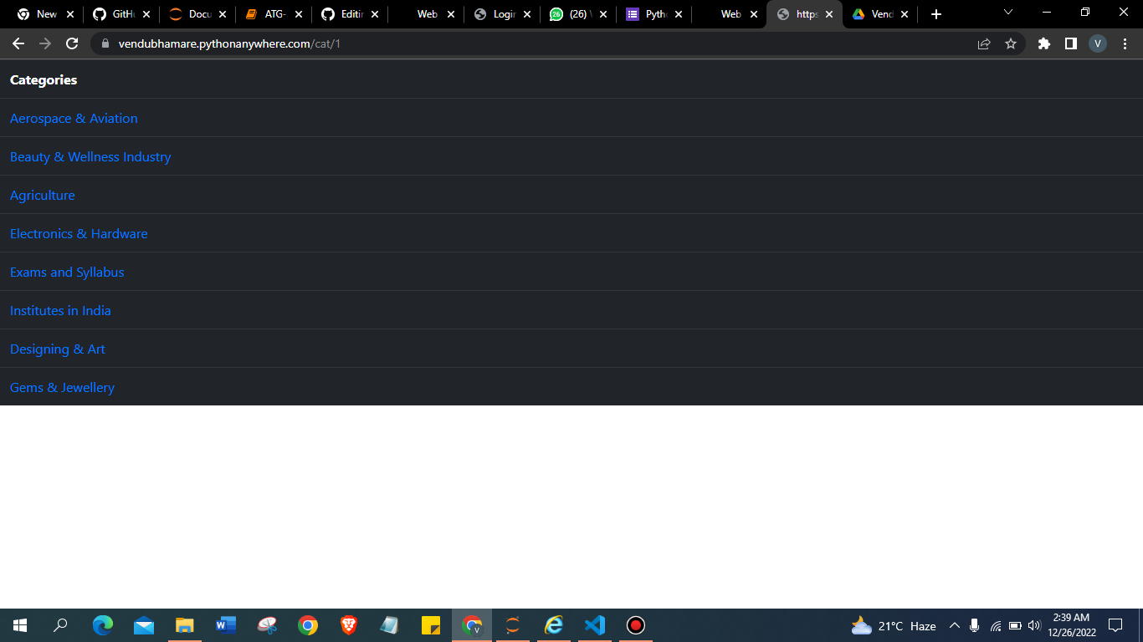Launch Internet Explorer from the taskbar
1143x642 pixels.
point(553,625)
